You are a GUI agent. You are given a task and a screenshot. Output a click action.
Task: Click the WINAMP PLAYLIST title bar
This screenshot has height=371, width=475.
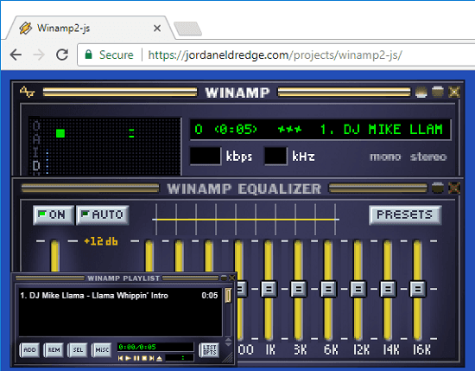(x=123, y=278)
